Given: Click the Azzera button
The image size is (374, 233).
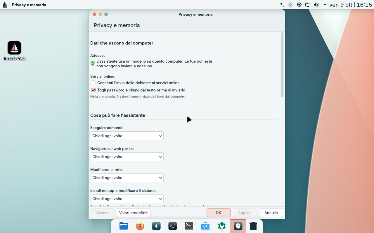Looking at the screenshot, I should [103, 213].
